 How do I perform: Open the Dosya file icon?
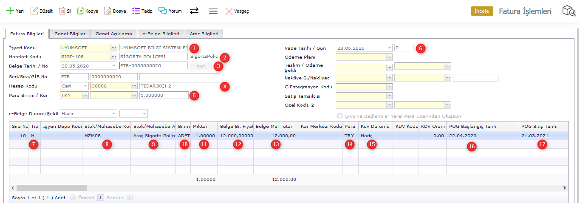[x=108, y=11]
